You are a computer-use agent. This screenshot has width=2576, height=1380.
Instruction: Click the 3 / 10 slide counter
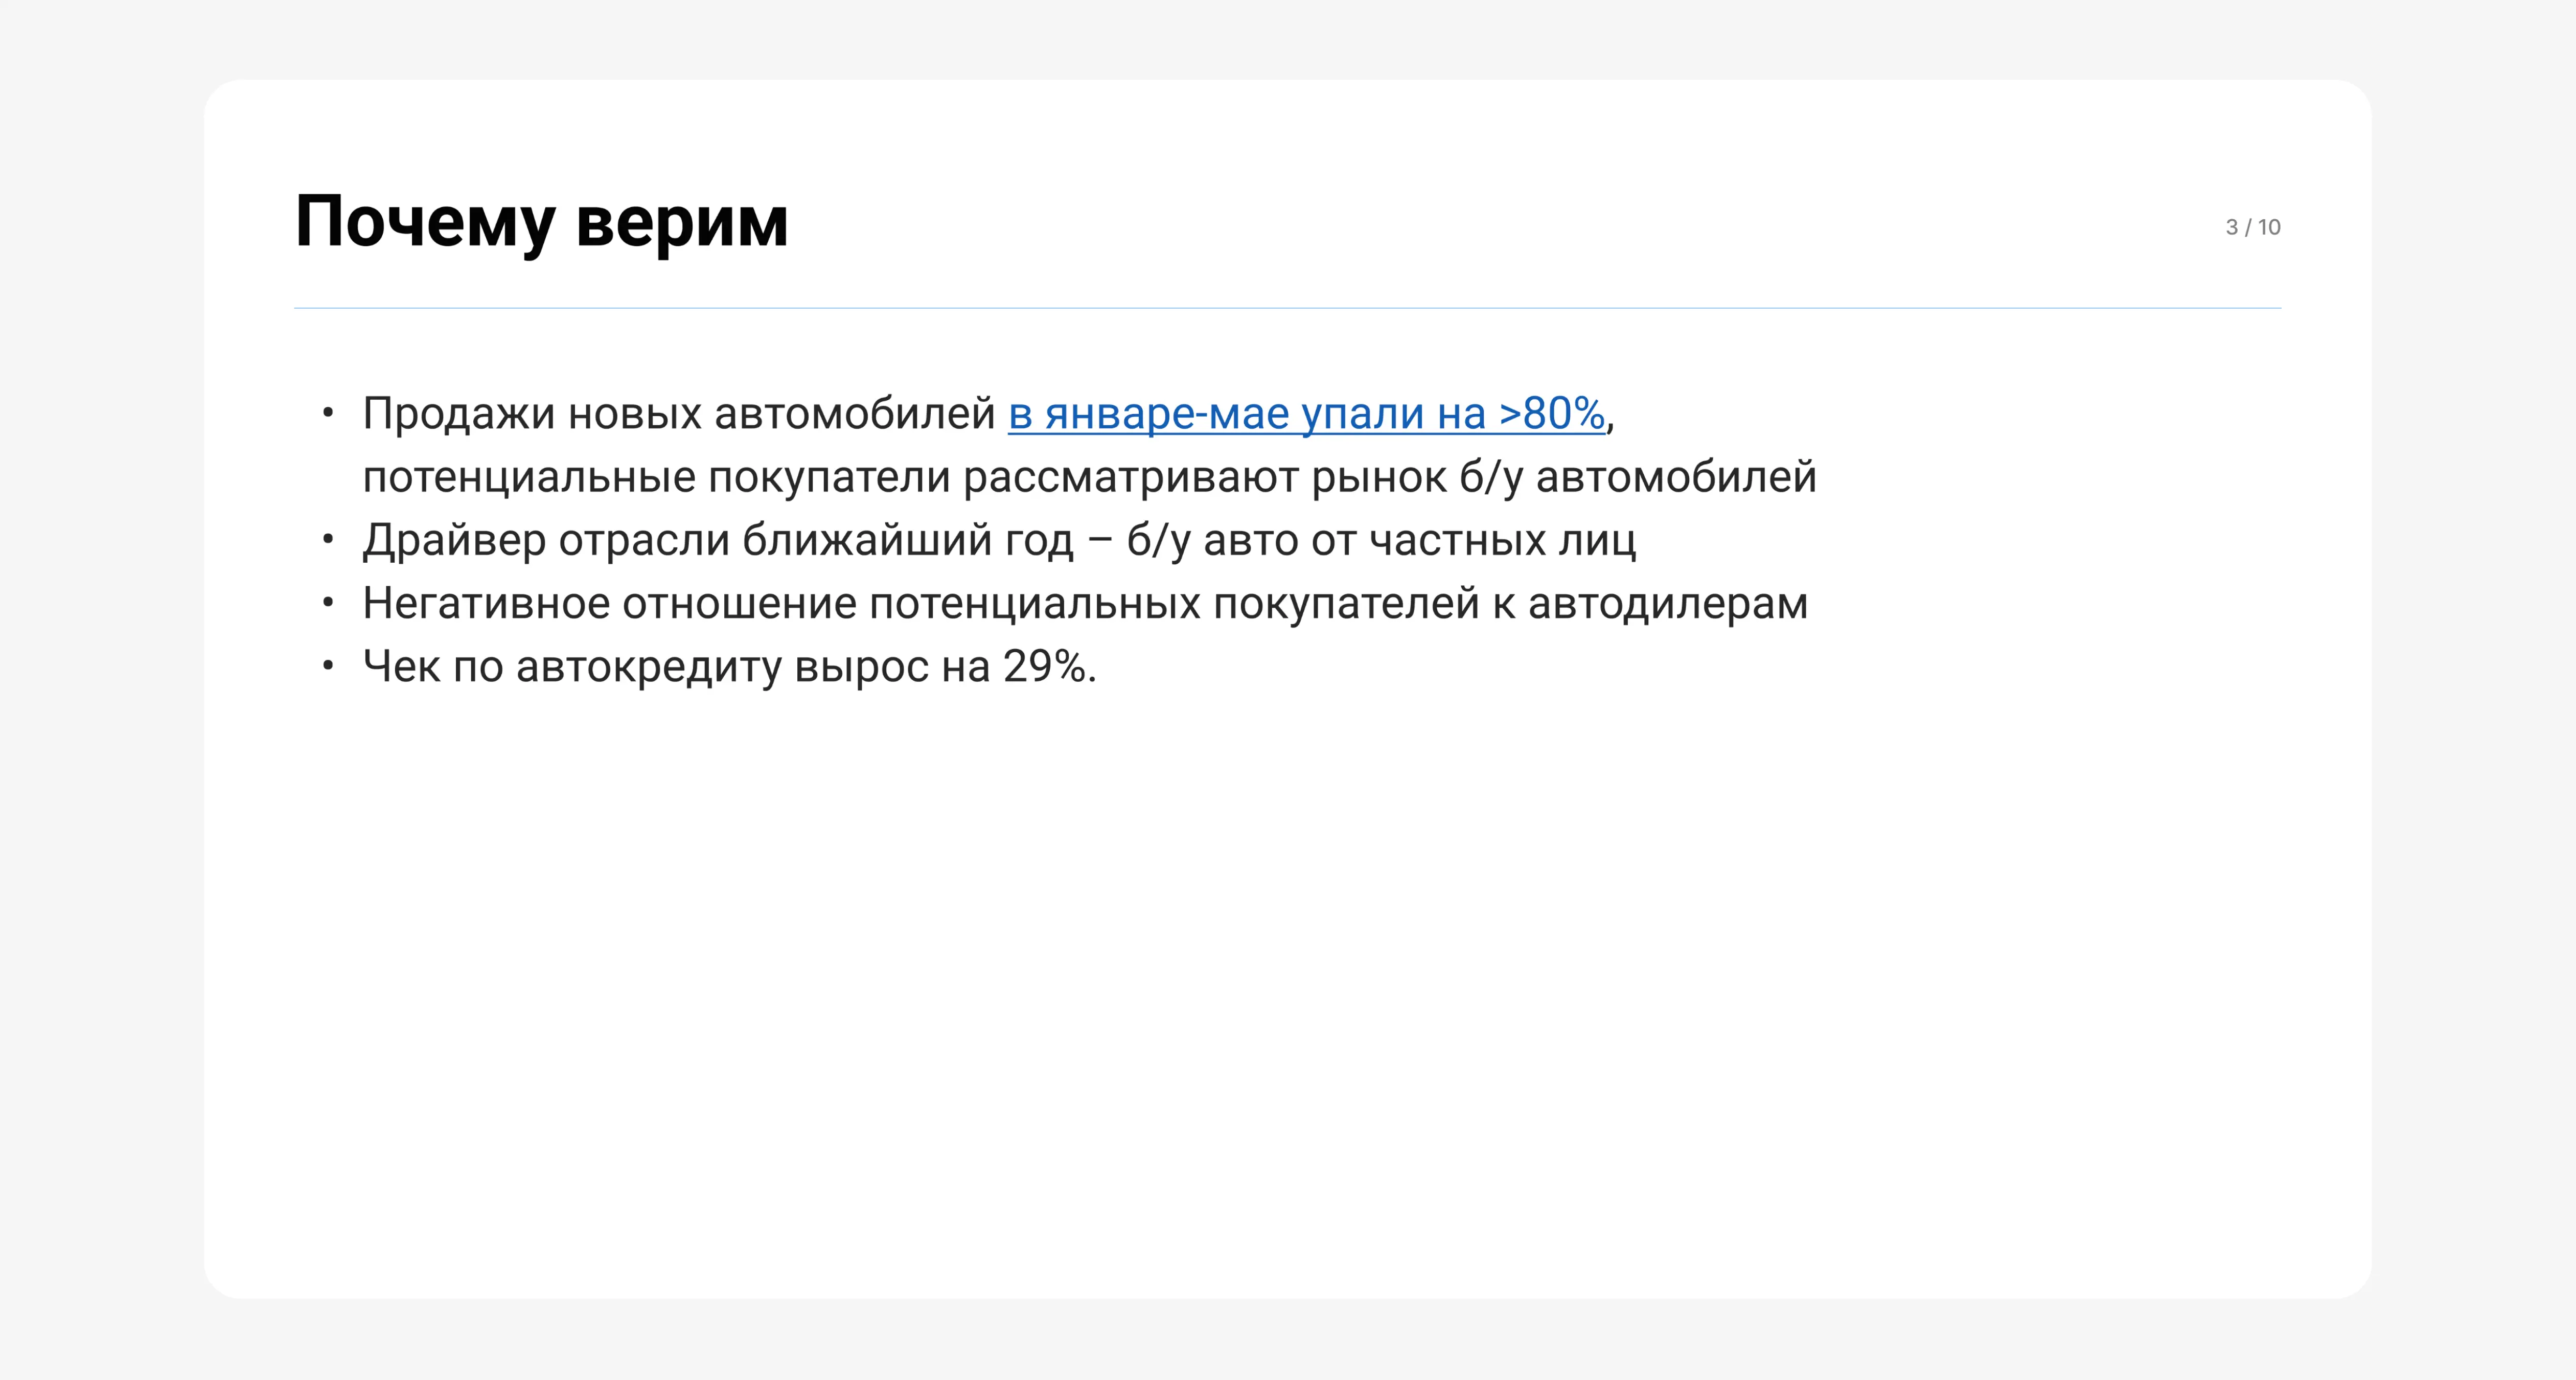point(2252,227)
